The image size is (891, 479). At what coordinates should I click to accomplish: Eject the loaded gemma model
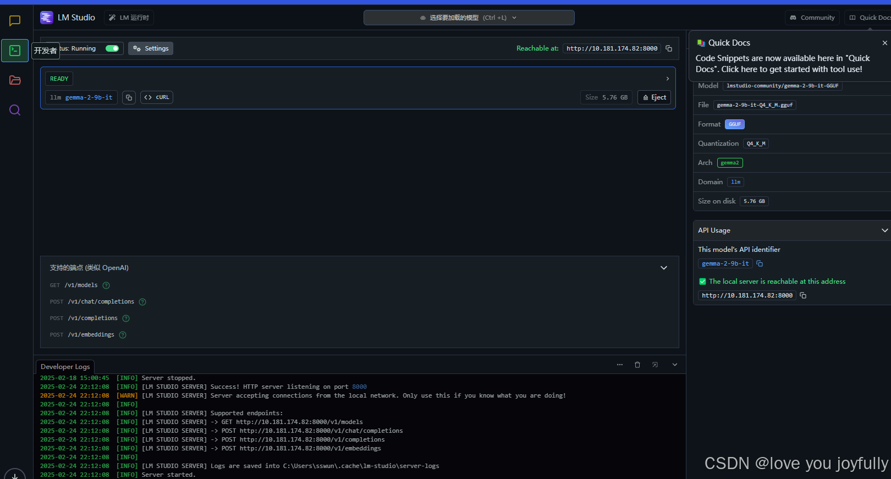point(654,97)
